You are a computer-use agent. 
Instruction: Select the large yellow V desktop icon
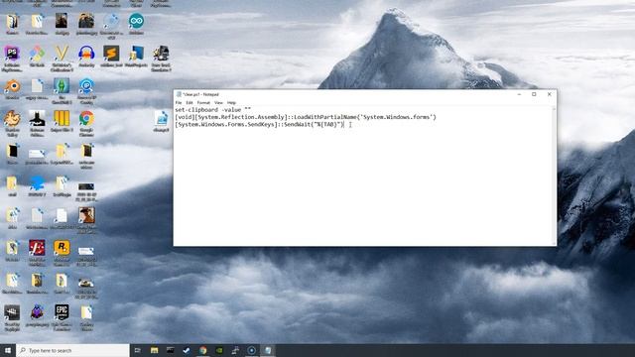(62, 59)
